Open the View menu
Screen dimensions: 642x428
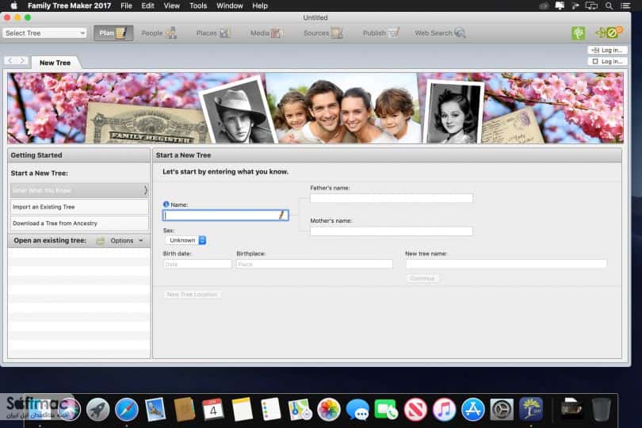(171, 6)
